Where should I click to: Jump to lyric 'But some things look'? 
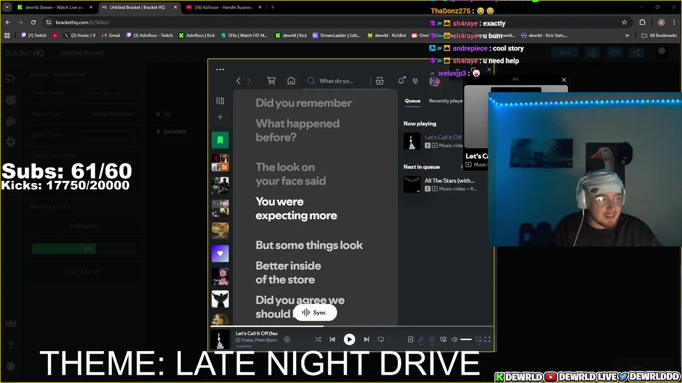pos(309,245)
